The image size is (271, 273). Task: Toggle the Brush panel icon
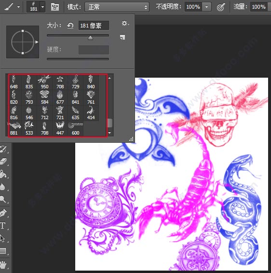[x=55, y=7]
